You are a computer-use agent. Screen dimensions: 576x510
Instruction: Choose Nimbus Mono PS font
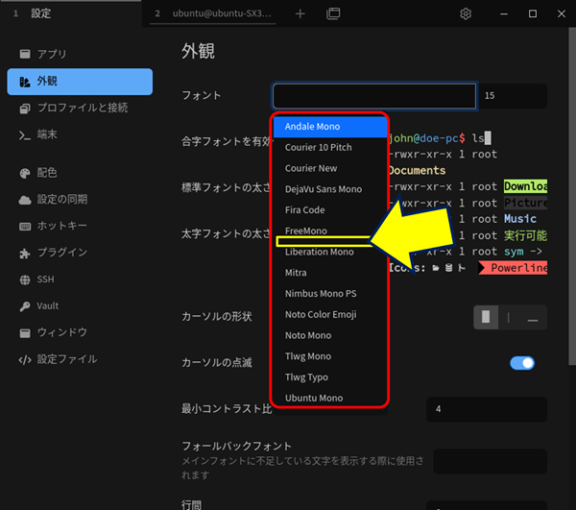pyautogui.click(x=330, y=294)
